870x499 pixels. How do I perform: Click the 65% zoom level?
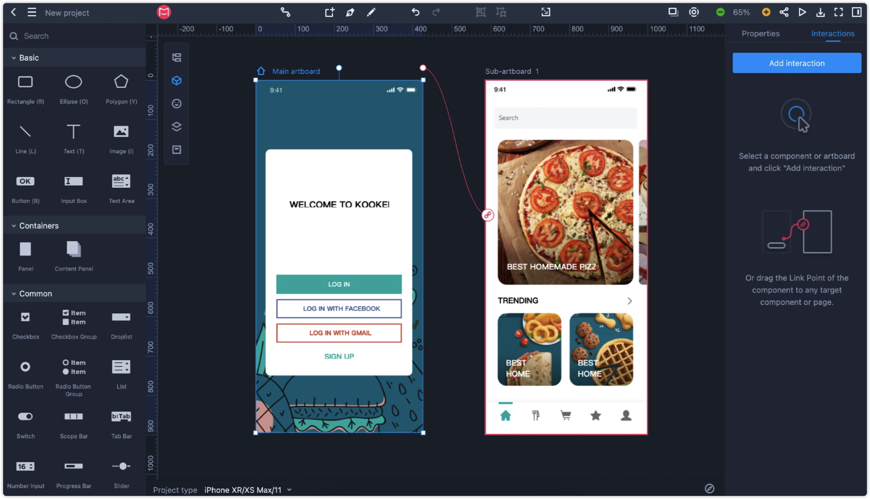click(x=741, y=12)
